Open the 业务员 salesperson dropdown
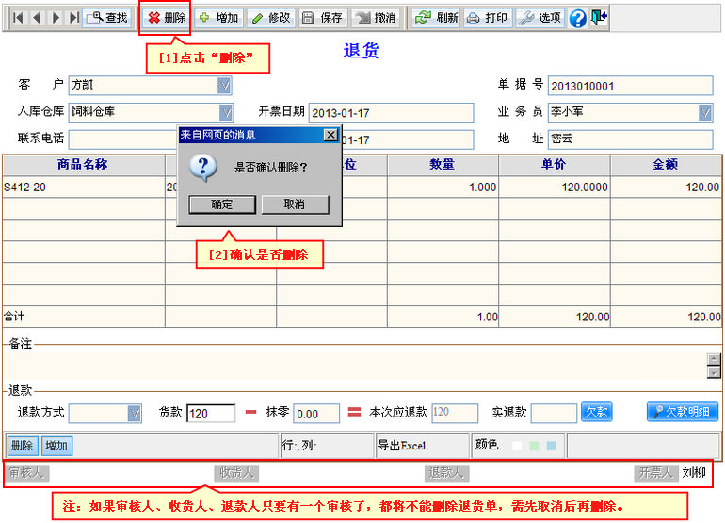Screen dimensions: 725x523 tap(705, 112)
